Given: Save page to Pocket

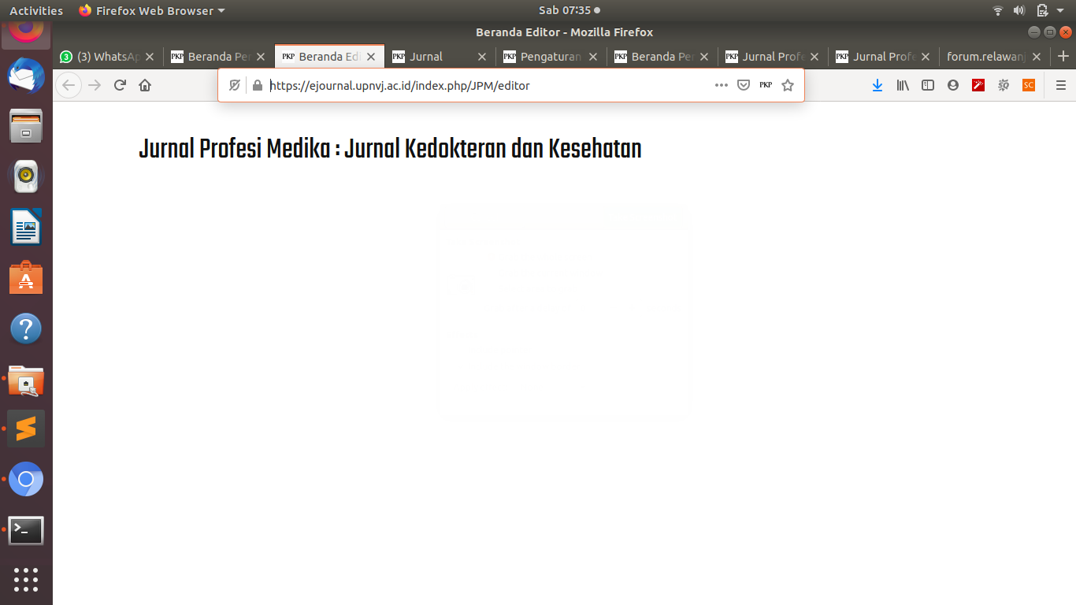Looking at the screenshot, I should [743, 85].
